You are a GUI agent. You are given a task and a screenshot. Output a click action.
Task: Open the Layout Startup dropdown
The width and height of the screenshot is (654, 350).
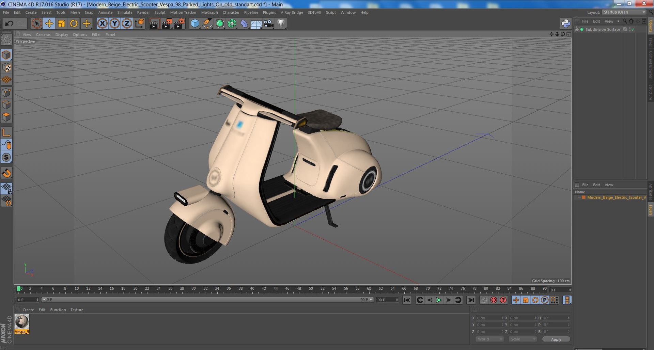(x=624, y=12)
